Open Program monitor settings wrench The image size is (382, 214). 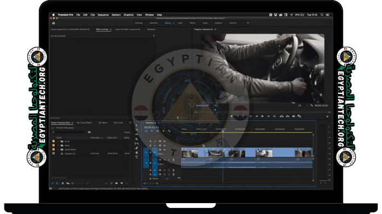coord(311,106)
